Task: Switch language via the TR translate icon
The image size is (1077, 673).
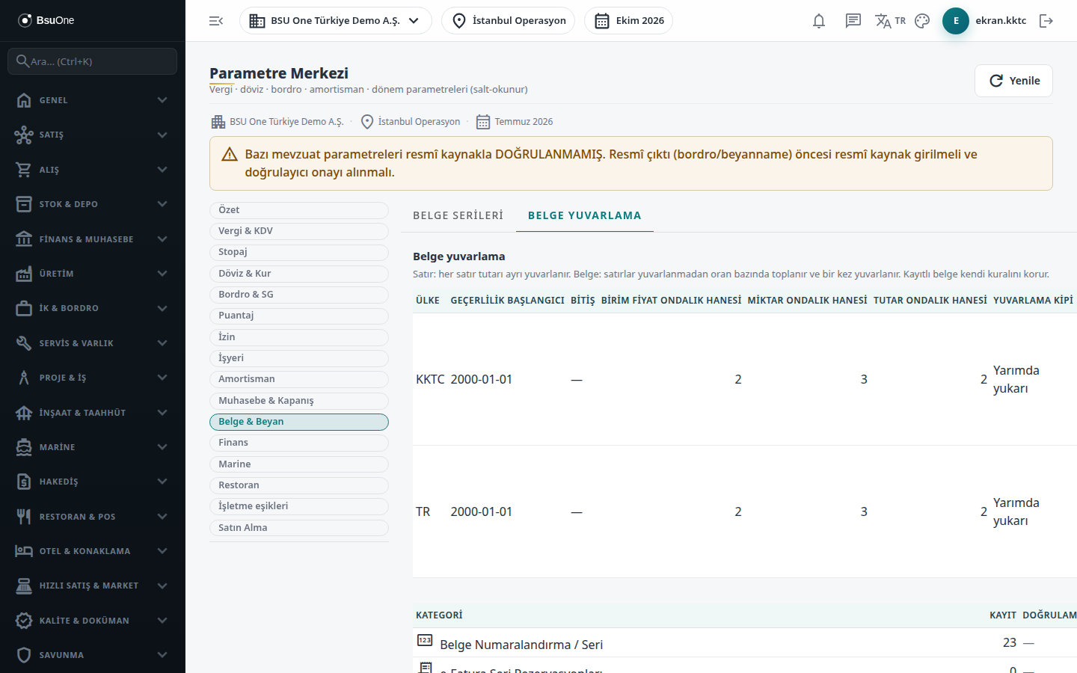Action: tap(890, 21)
